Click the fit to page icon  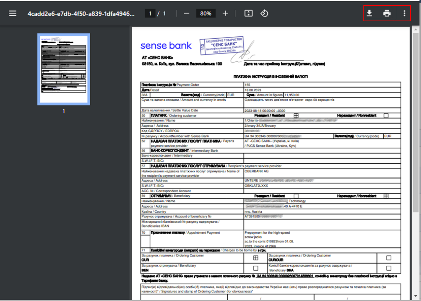click(248, 13)
